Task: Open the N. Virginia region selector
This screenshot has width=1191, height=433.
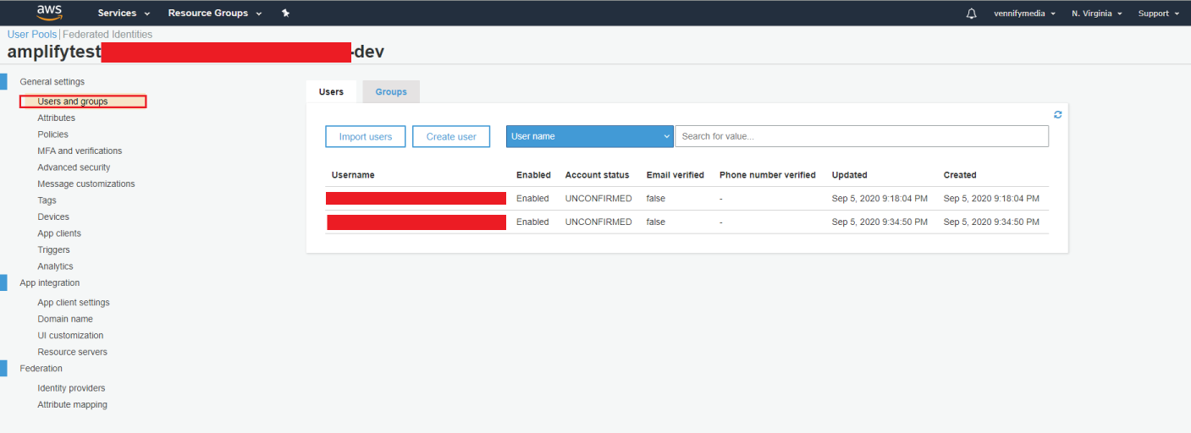Action: pos(1096,14)
